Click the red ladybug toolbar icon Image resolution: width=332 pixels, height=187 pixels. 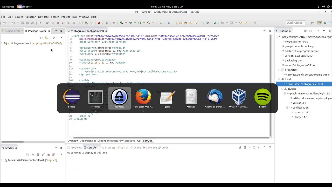tap(99, 23)
